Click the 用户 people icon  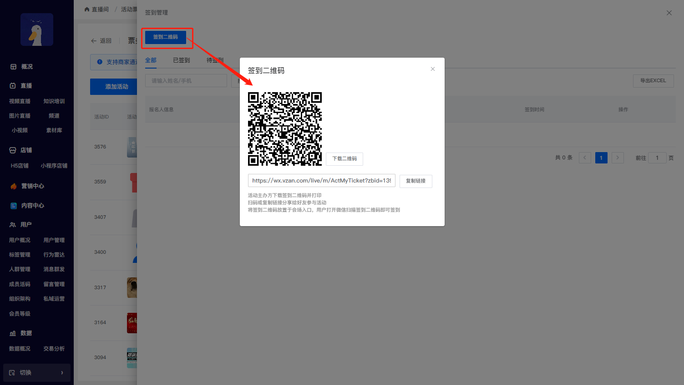pos(13,225)
